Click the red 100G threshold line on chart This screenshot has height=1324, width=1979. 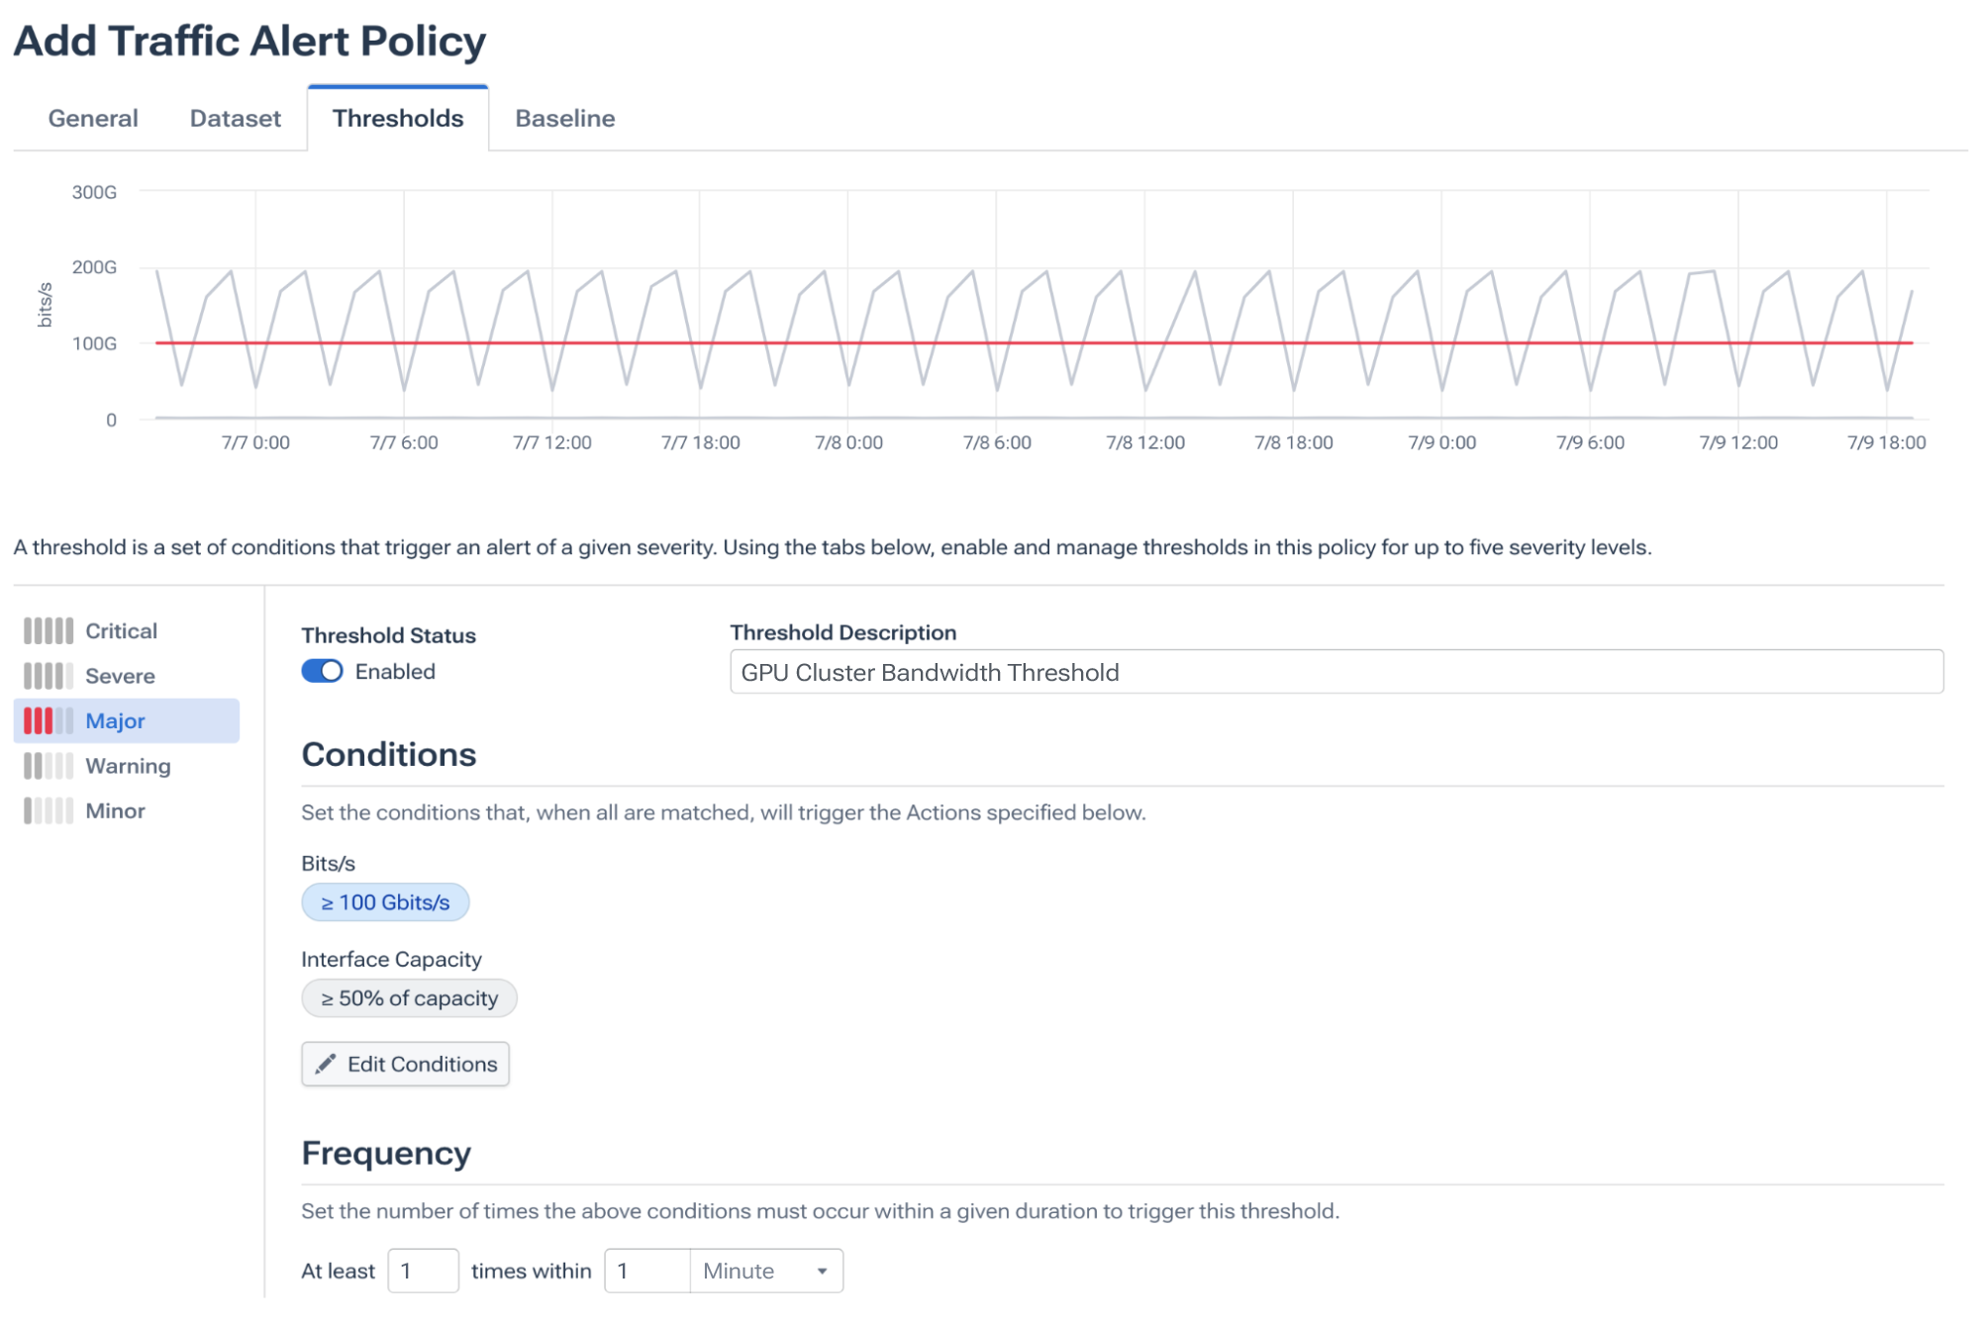tap(1034, 343)
